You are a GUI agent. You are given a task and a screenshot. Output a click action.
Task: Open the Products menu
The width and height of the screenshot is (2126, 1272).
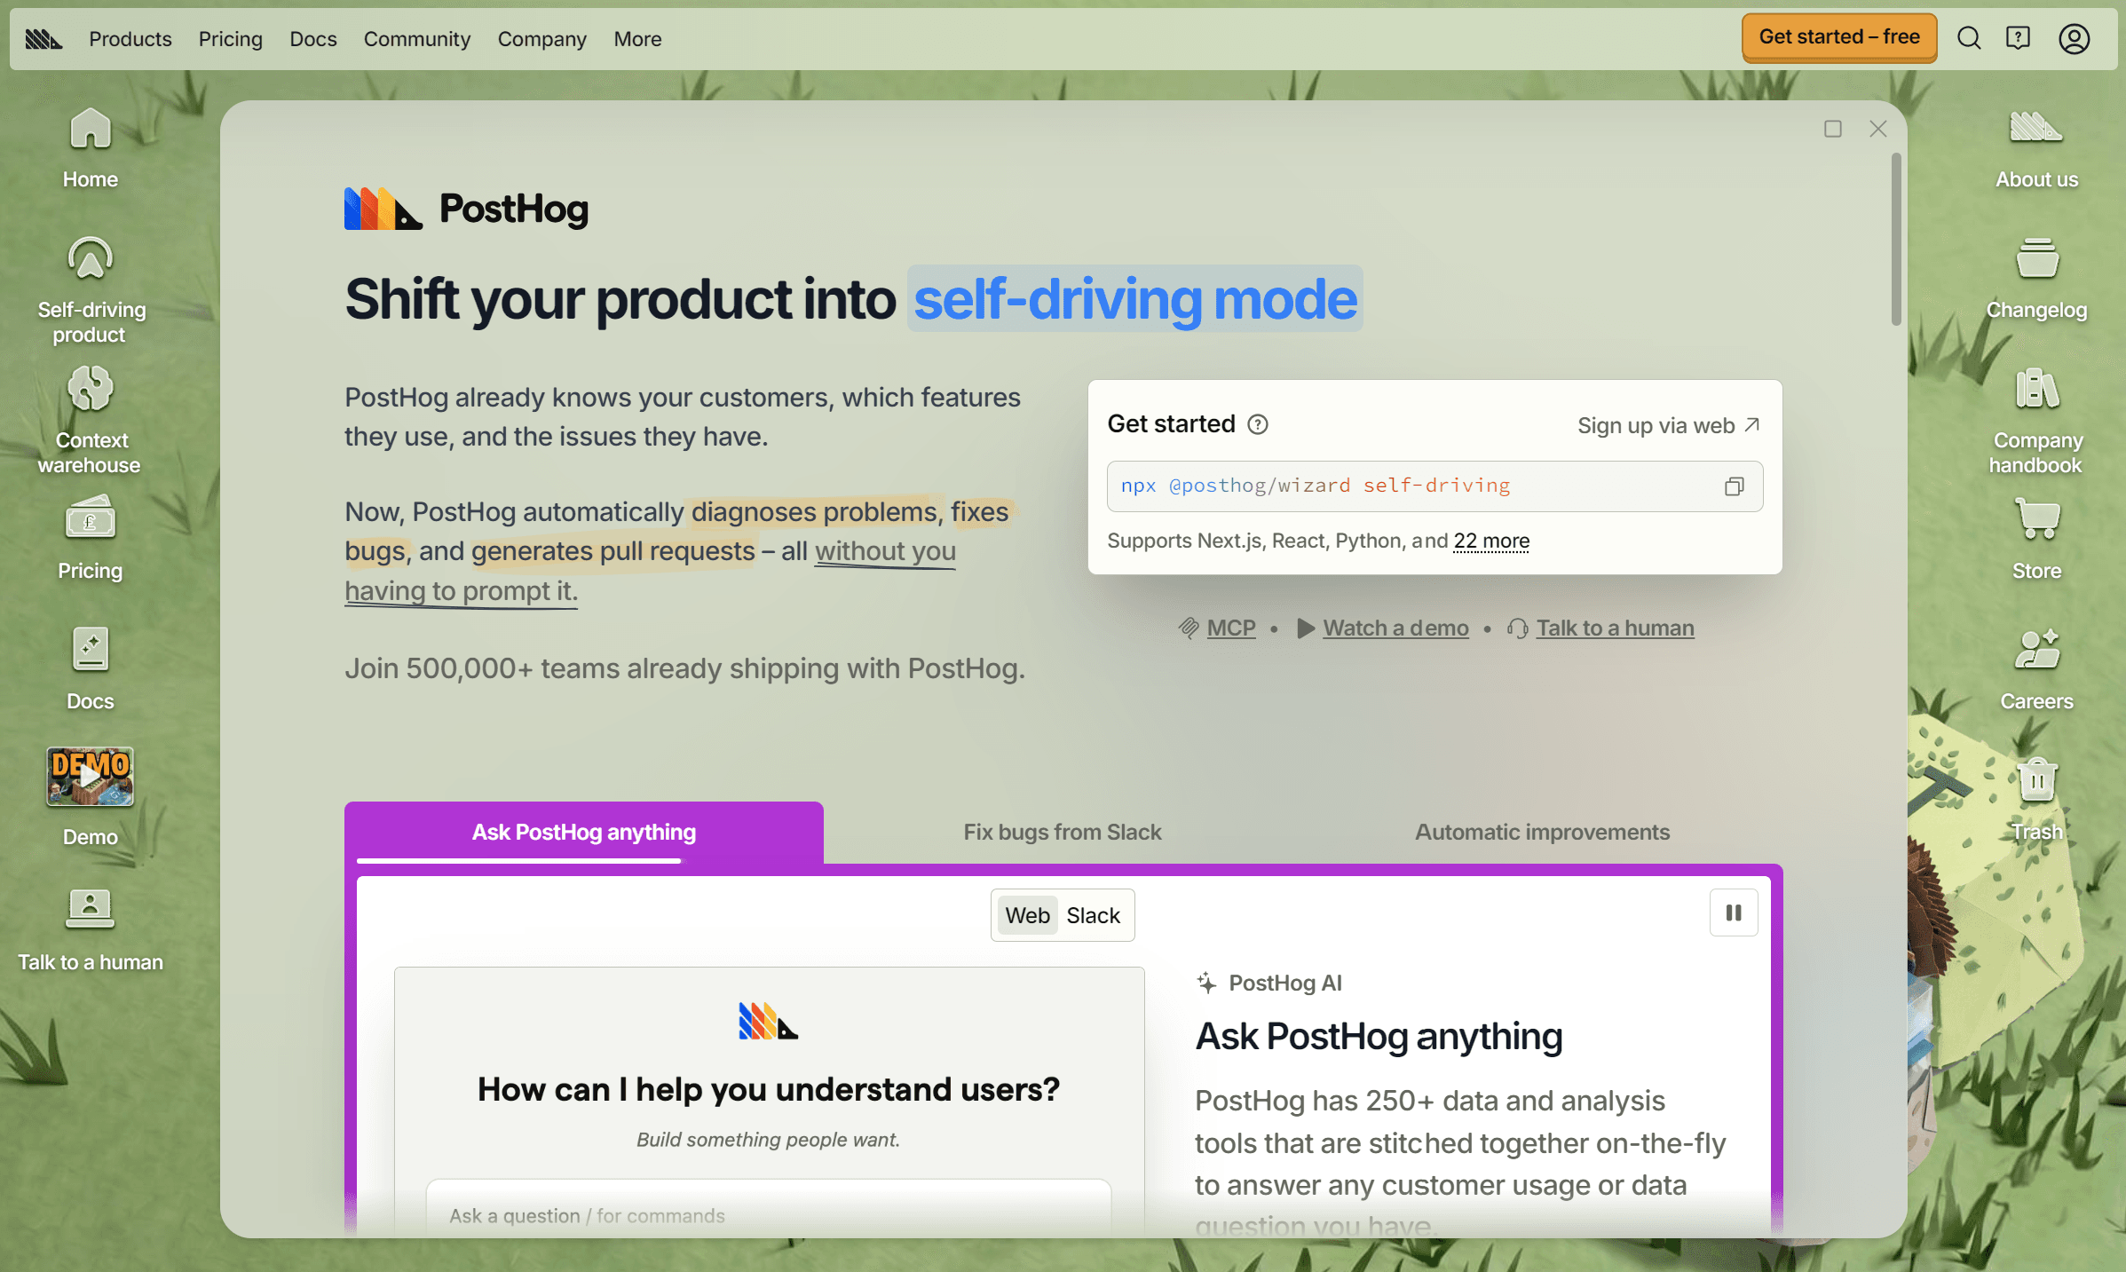[x=130, y=39]
